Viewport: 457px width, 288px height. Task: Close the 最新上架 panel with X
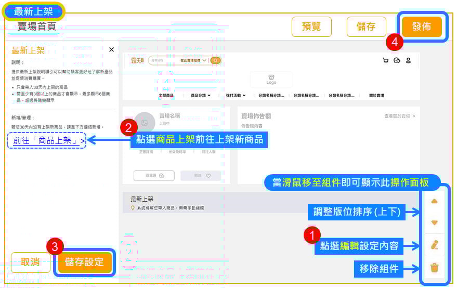click(x=111, y=50)
